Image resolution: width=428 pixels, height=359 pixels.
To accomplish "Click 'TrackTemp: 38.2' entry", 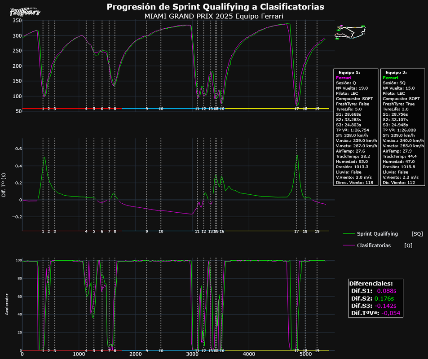I will coord(353,156).
